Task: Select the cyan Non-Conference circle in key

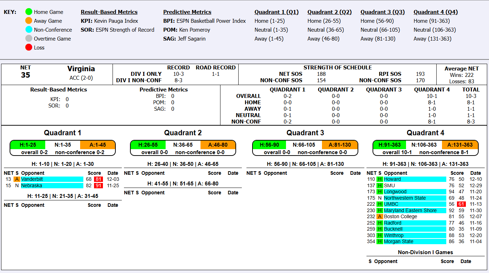Action: pyautogui.click(x=29, y=30)
